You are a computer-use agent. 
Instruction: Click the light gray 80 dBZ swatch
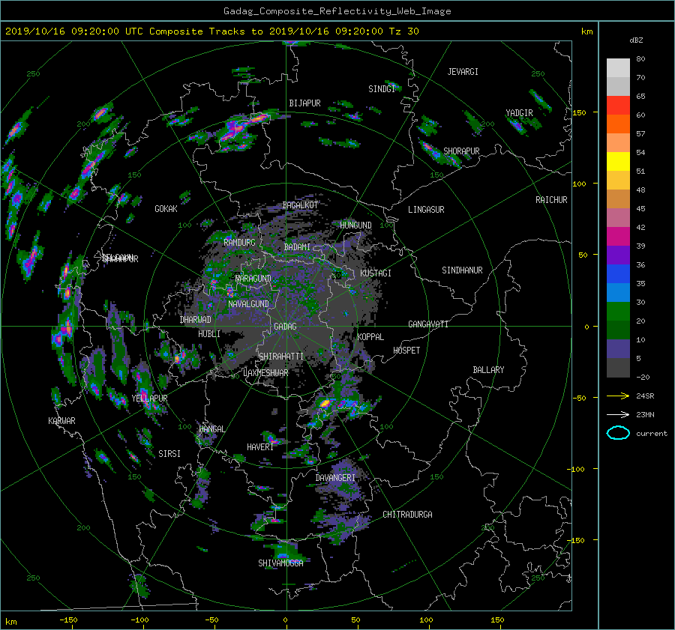618,68
